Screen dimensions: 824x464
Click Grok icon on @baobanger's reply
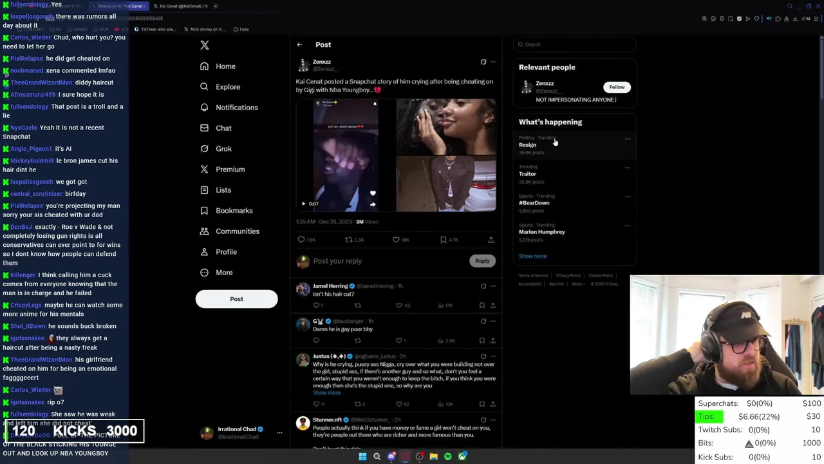pyautogui.click(x=483, y=321)
